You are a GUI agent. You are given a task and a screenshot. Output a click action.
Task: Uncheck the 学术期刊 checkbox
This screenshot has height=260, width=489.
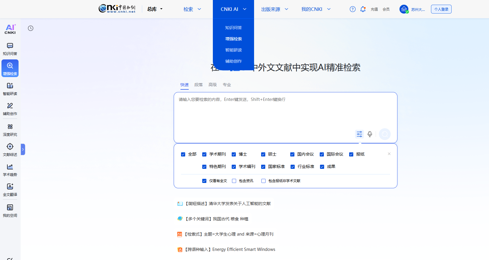tap(204, 154)
